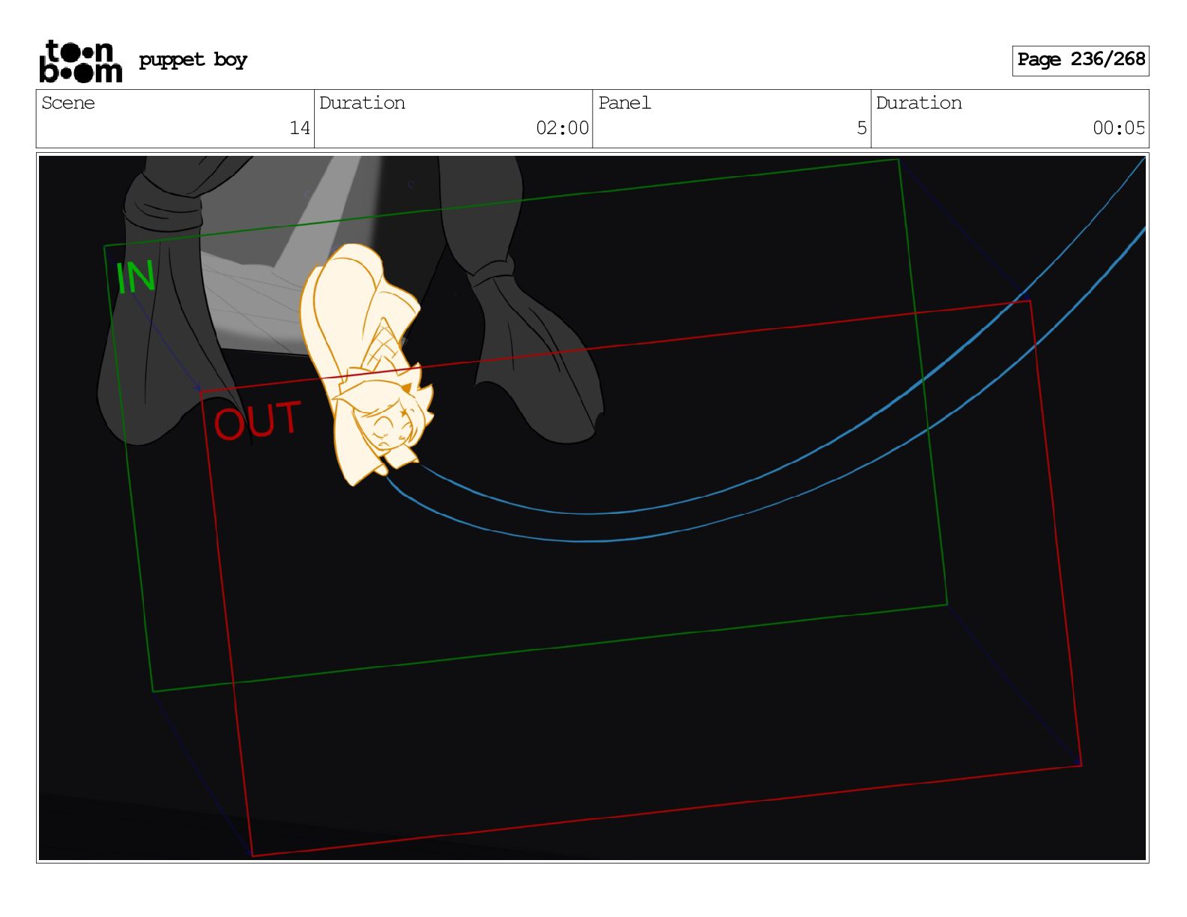Click the scene Duration value 02:00
The width and height of the screenshot is (1187, 917).
[562, 128]
